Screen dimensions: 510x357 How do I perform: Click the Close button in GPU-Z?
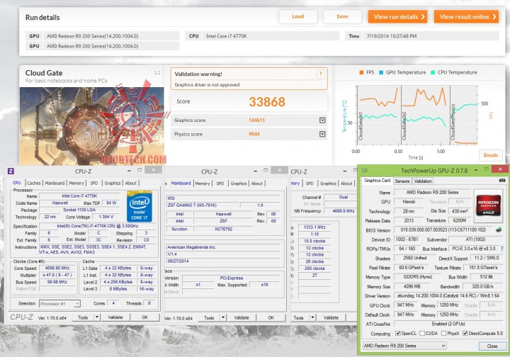point(492,346)
